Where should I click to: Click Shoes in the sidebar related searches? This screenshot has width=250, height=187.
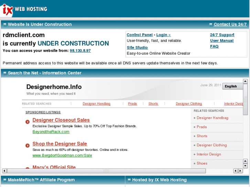click(x=202, y=163)
